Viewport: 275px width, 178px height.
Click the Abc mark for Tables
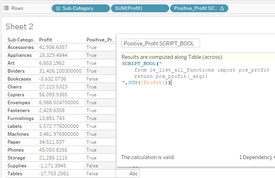133,174
